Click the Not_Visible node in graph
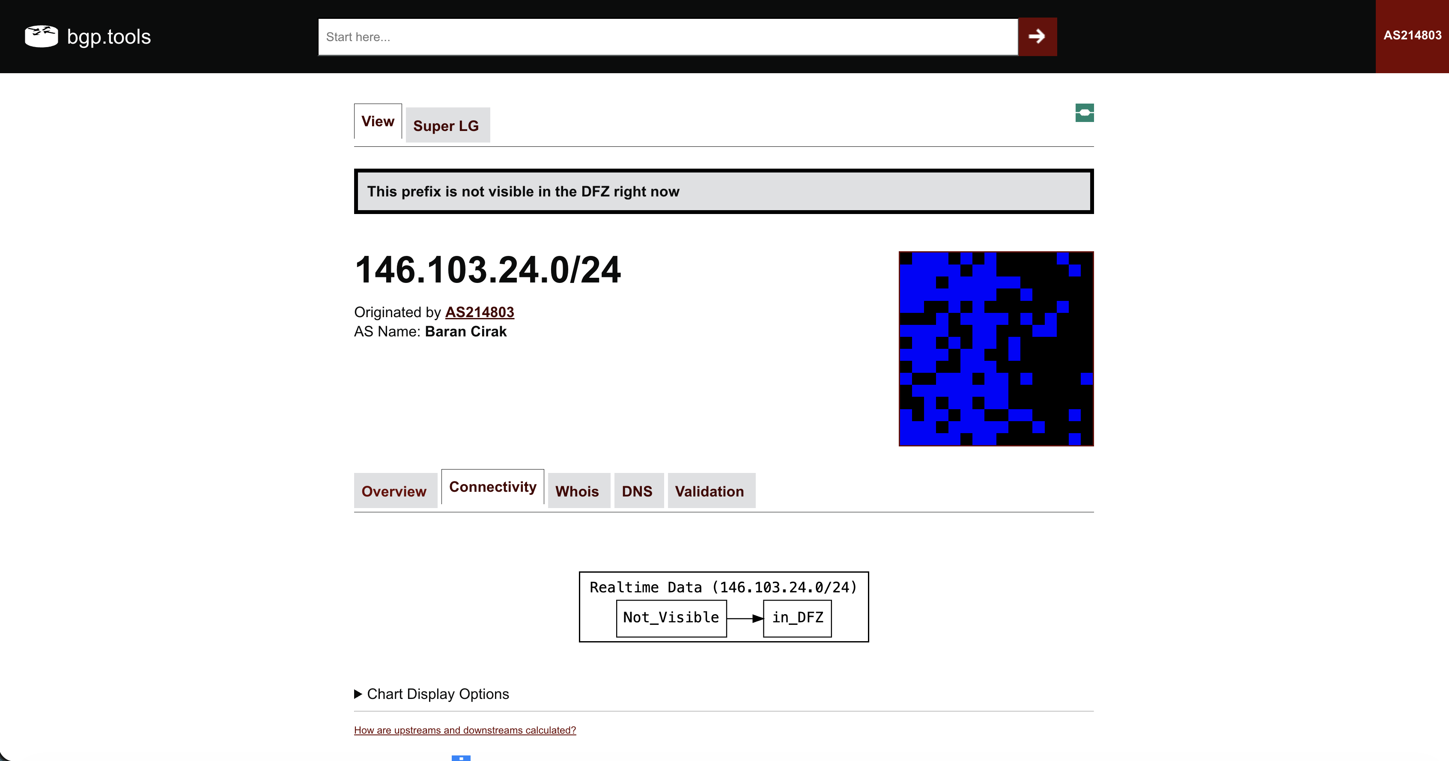The width and height of the screenshot is (1449, 761). [671, 618]
